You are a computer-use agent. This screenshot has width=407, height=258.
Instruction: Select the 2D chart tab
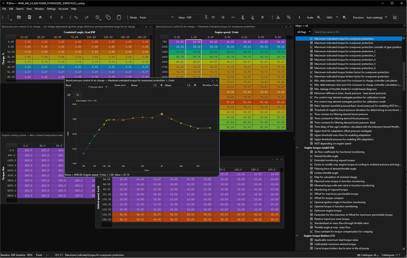[69, 95]
